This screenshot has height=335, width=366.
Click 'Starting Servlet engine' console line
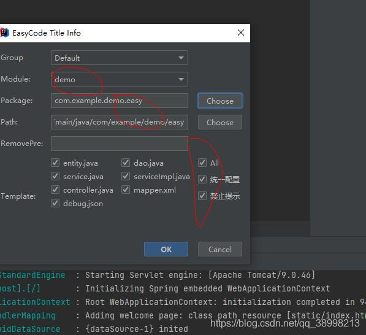click(200, 275)
